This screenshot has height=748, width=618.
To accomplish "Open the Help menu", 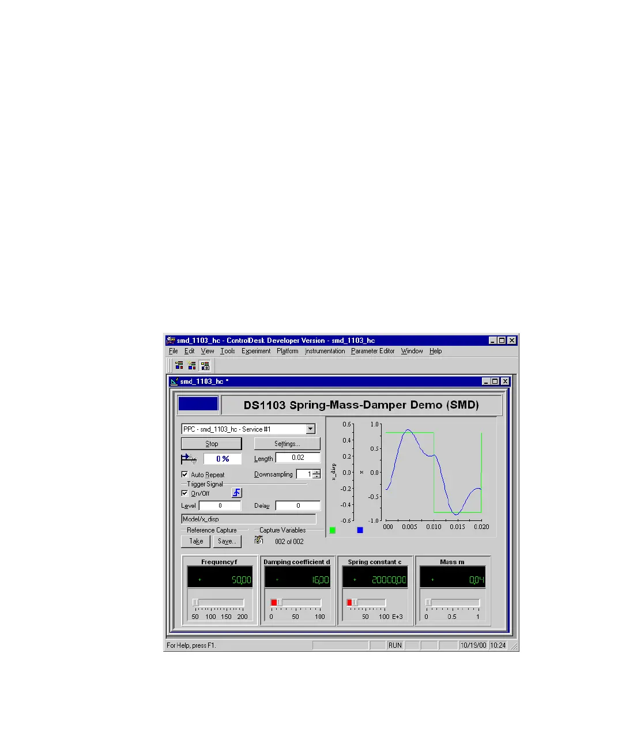I will (x=436, y=351).
